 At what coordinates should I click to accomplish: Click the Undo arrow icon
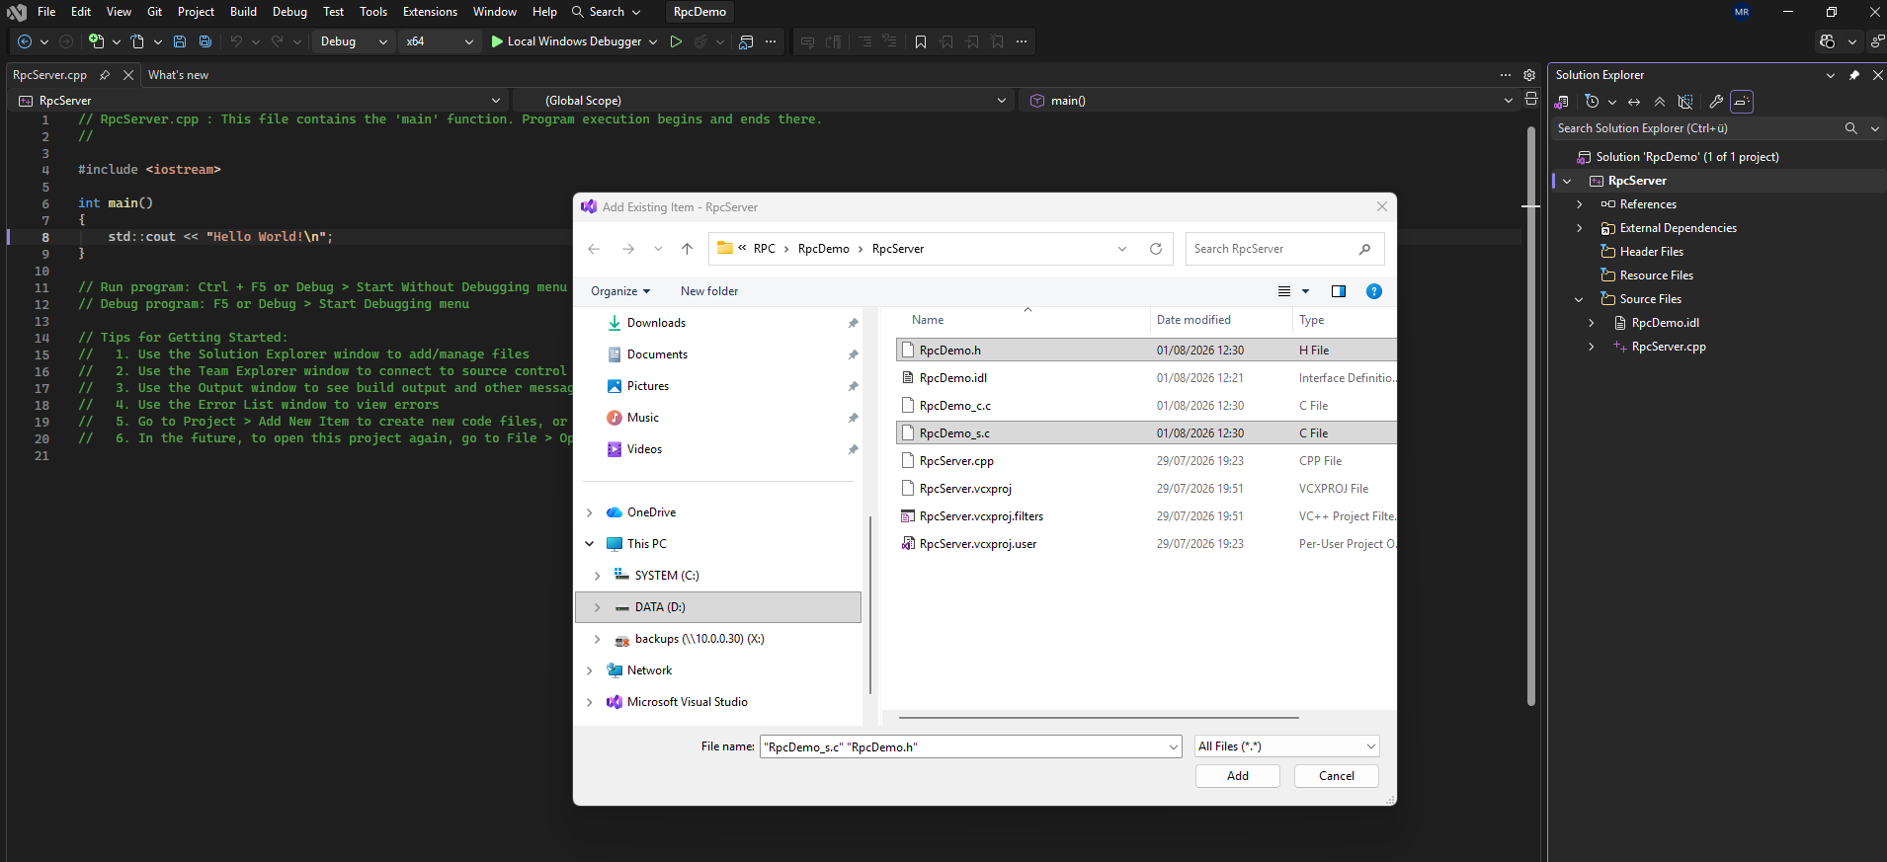(236, 41)
